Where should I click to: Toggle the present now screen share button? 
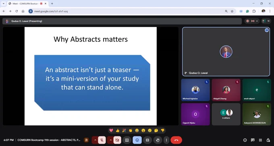click(x=127, y=140)
